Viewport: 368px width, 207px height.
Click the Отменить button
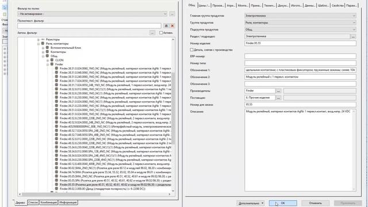315,203
